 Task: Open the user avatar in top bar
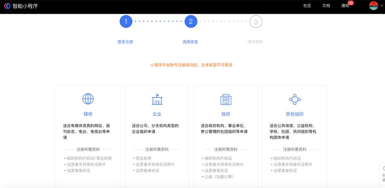[x=373, y=6]
